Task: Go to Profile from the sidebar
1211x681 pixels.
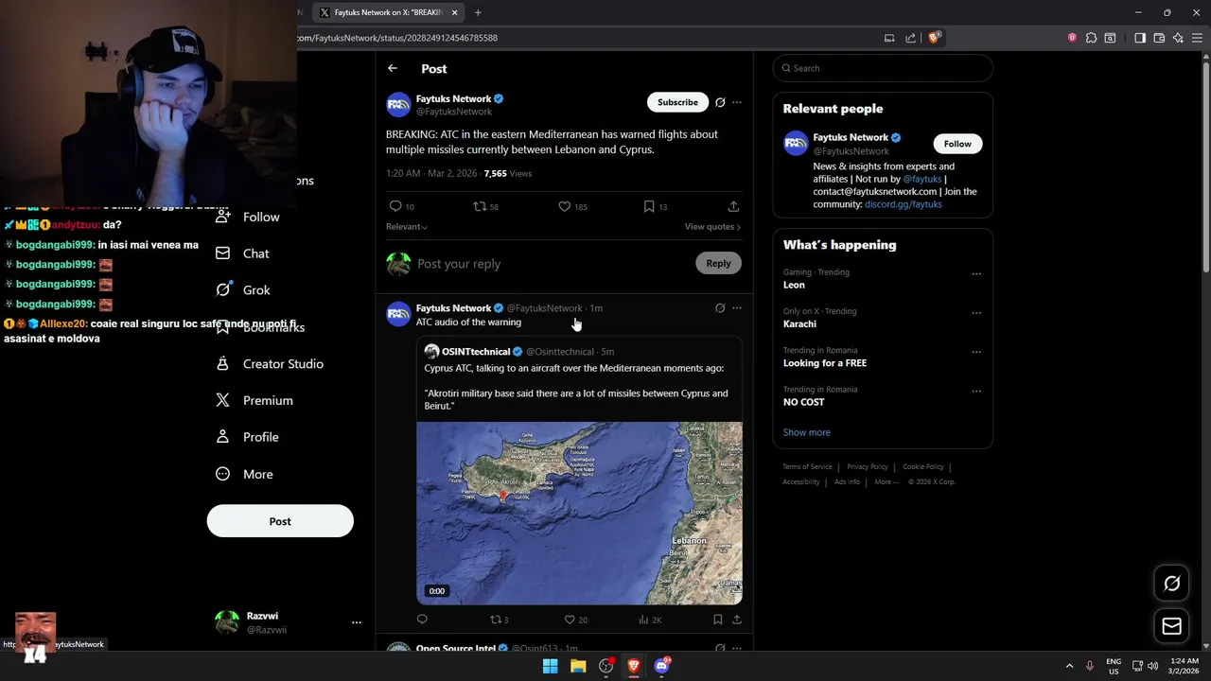Action: tap(247, 437)
